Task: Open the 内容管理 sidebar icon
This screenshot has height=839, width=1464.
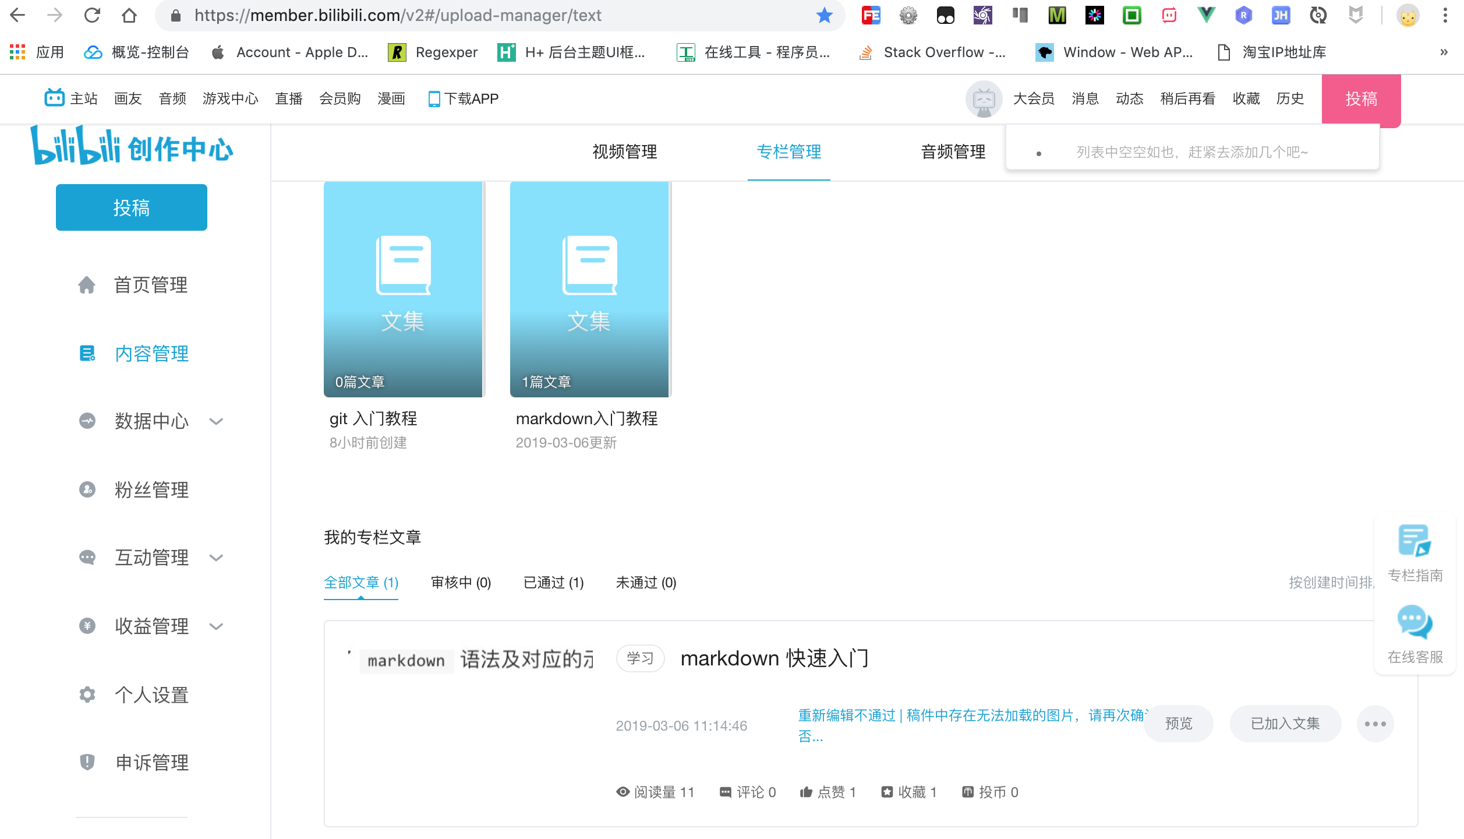Action: 87,354
